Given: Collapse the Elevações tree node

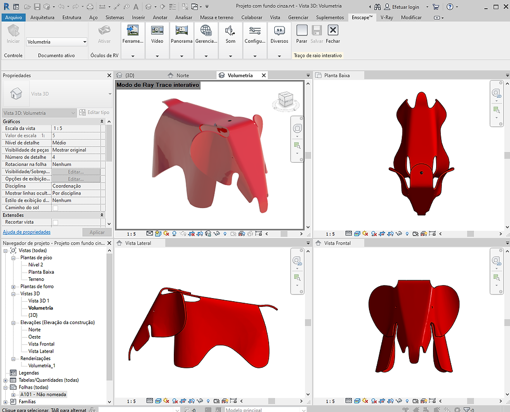Looking at the screenshot, I should 14,323.
